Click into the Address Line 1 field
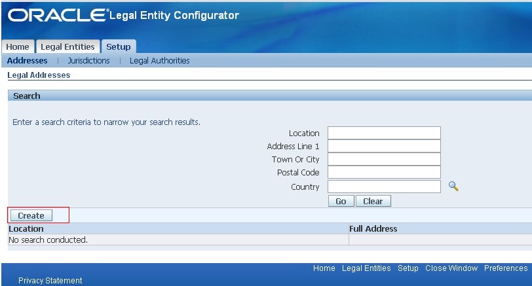 pyautogui.click(x=384, y=146)
